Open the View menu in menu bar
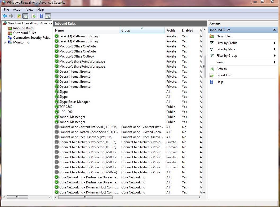Screen dimensions: 280x207 pos(30,10)
